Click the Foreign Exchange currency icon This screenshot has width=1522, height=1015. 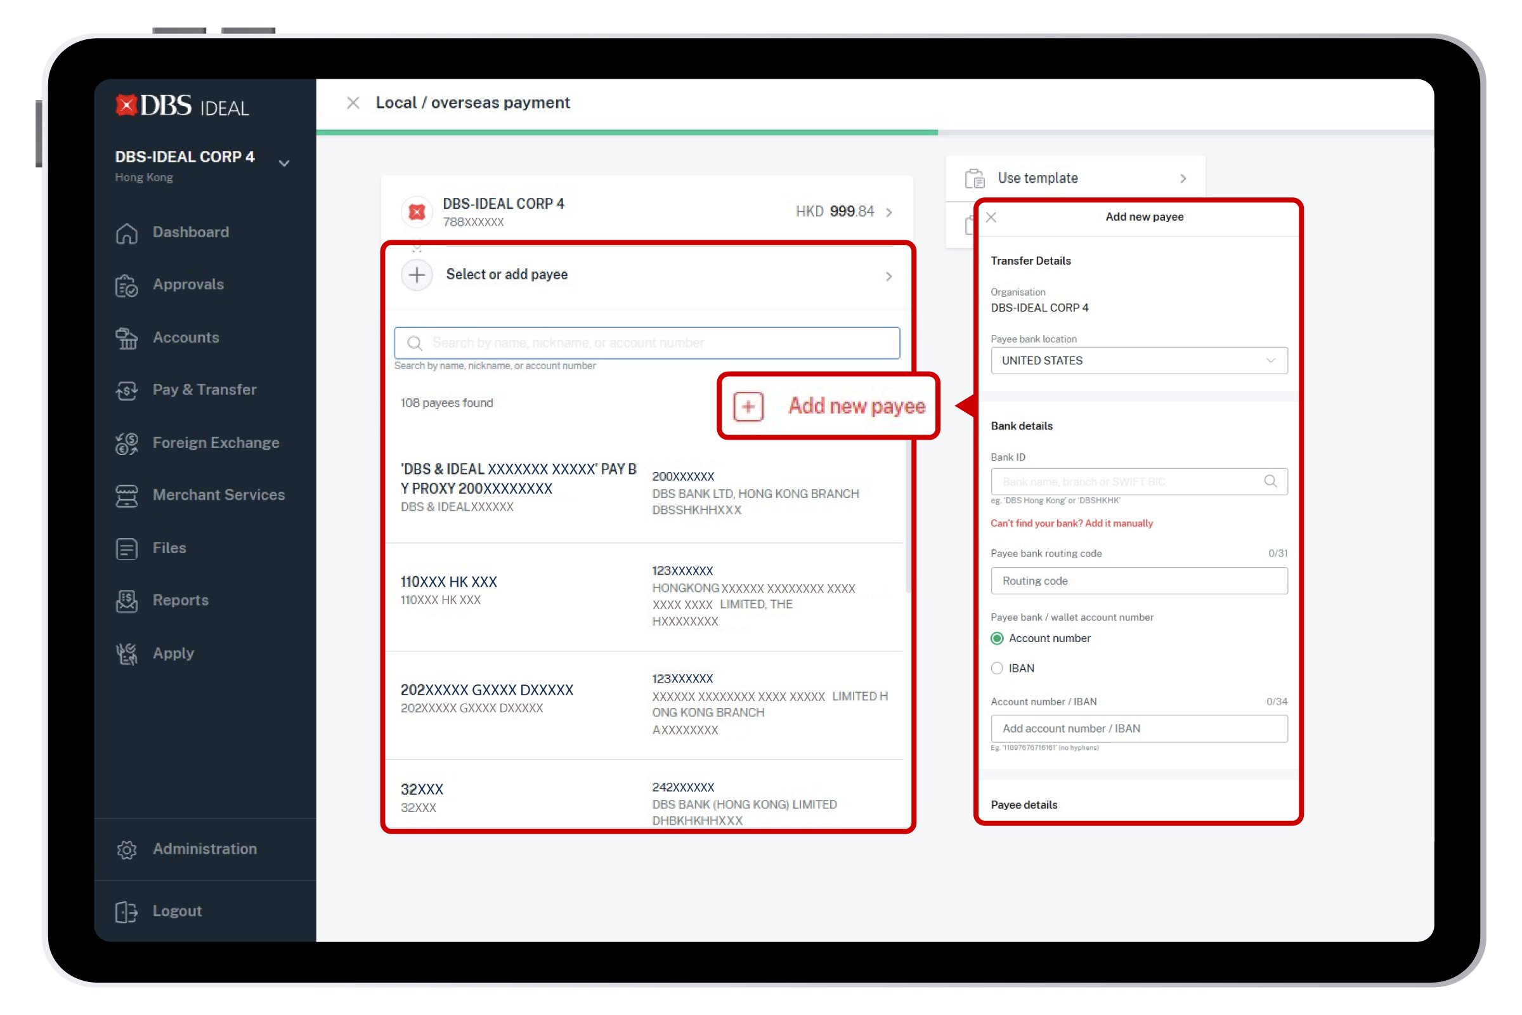(127, 443)
